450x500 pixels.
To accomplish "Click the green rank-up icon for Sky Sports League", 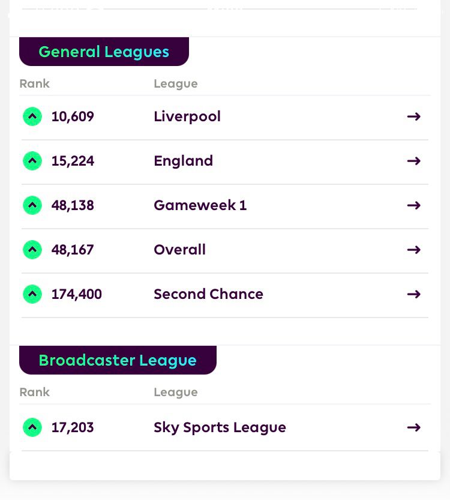I will tap(32, 427).
